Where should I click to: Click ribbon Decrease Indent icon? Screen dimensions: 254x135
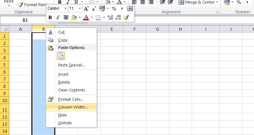pos(162,2)
